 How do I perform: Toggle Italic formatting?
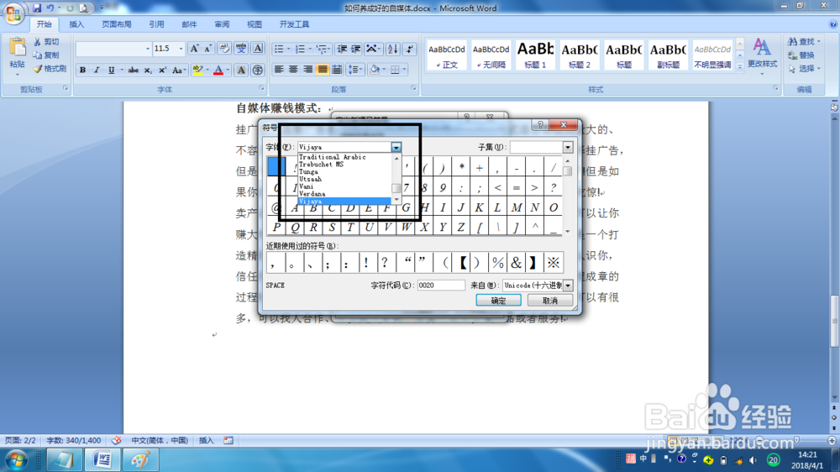(97, 71)
